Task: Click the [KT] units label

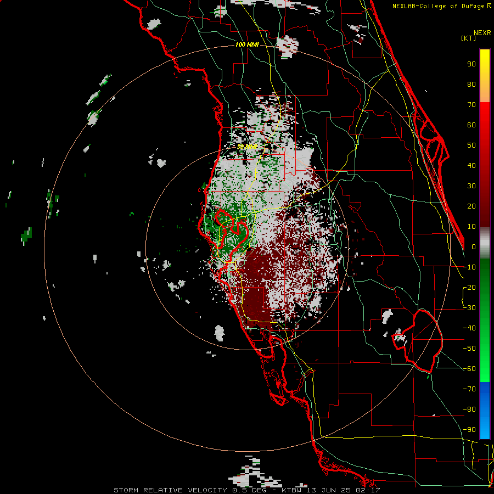Action: tap(468, 38)
